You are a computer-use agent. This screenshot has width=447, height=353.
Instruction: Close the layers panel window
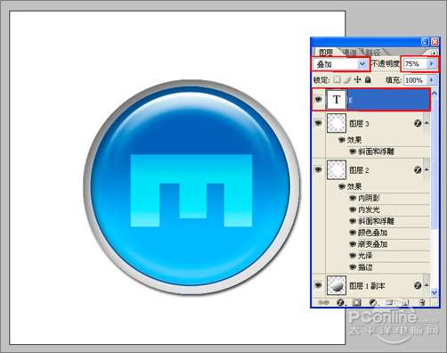(x=435, y=42)
